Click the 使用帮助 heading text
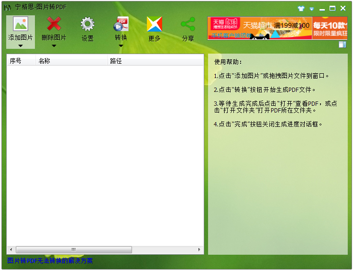 click(x=228, y=62)
